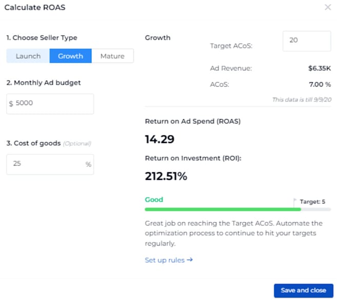Click the Save and close button
The height and width of the screenshot is (300, 349).
[304, 290]
